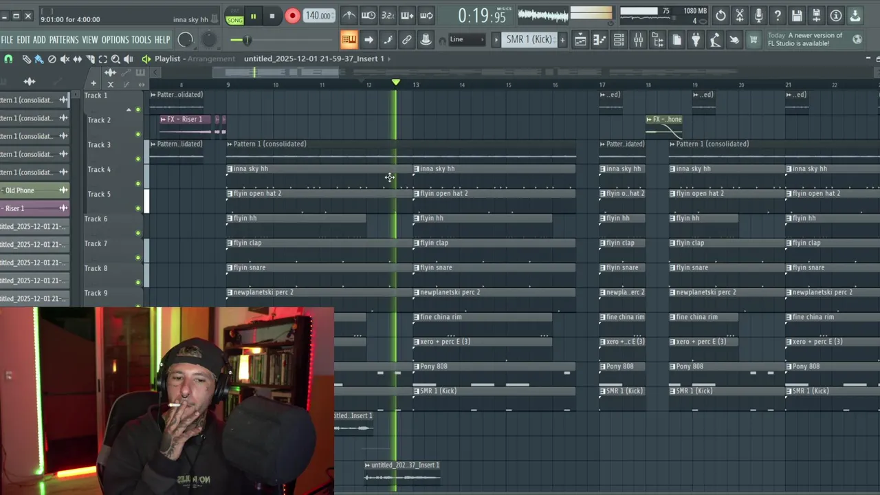Open the touch controller hand icon

[x=734, y=40]
